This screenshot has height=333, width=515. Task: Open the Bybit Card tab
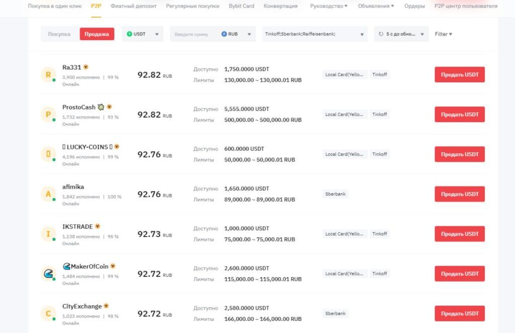(241, 6)
